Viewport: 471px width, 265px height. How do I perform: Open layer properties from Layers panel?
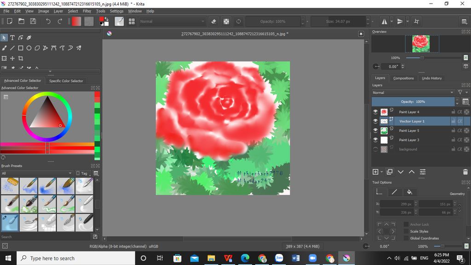click(423, 172)
